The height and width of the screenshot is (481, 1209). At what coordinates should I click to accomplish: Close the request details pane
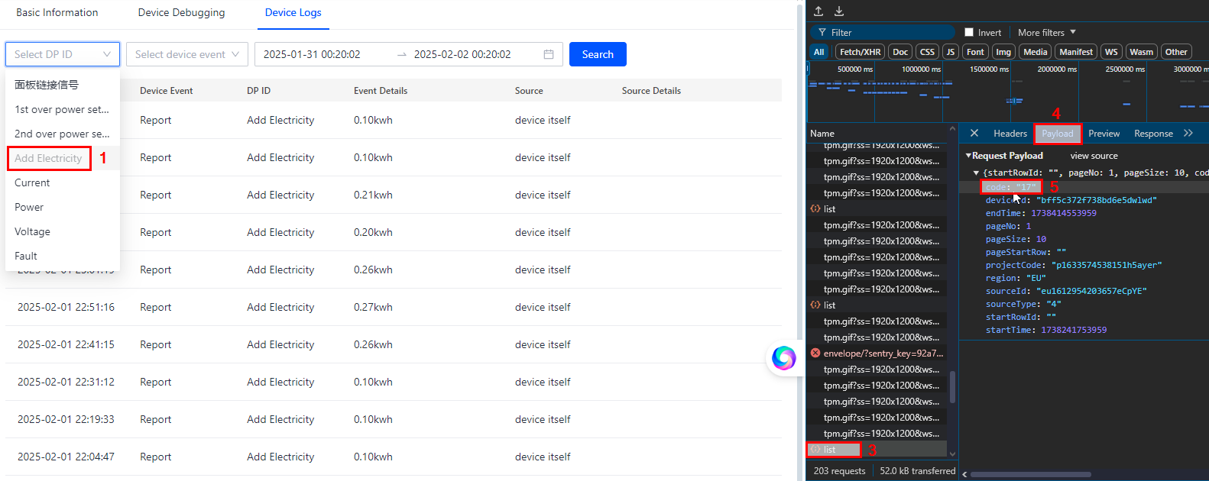pyautogui.click(x=974, y=133)
